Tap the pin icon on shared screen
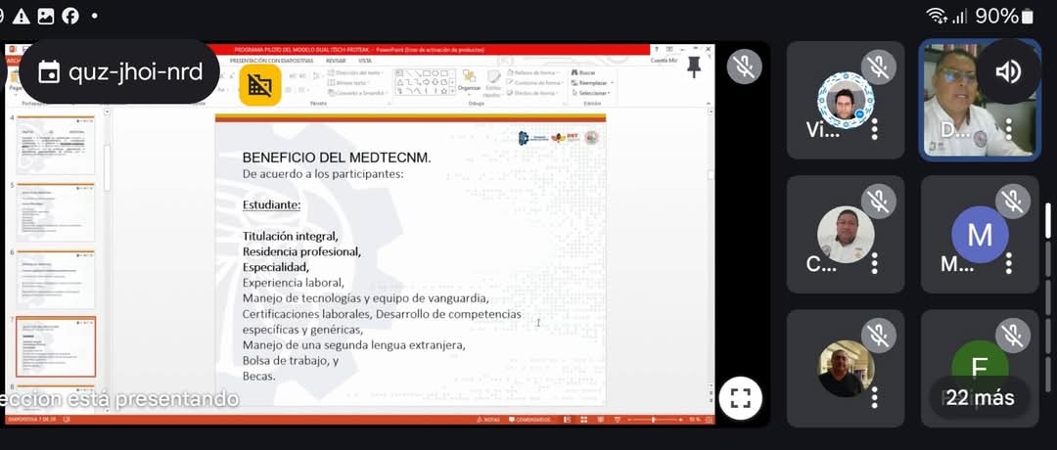1057x450 pixels. pyautogui.click(x=694, y=67)
